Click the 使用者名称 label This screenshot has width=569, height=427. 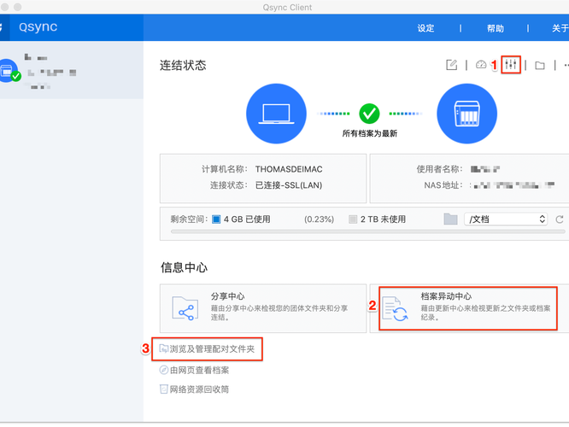point(439,169)
